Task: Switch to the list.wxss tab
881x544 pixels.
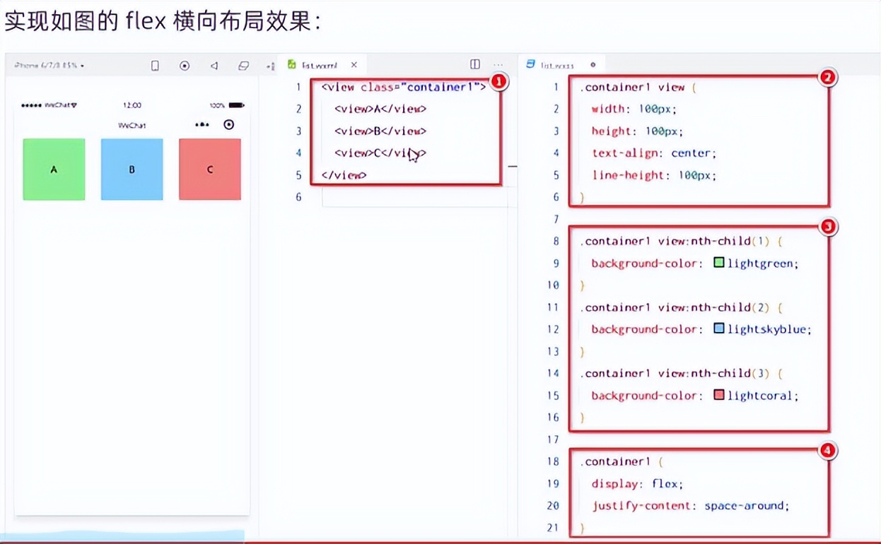Action: (556, 64)
